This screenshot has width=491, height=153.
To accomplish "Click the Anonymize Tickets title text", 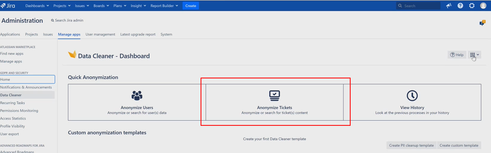I will [x=274, y=108].
